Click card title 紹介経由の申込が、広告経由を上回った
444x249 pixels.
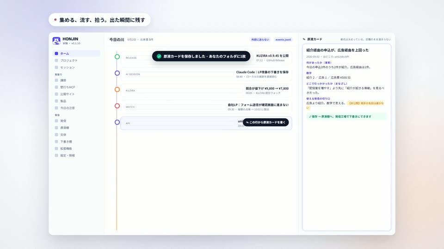[x=338, y=50]
